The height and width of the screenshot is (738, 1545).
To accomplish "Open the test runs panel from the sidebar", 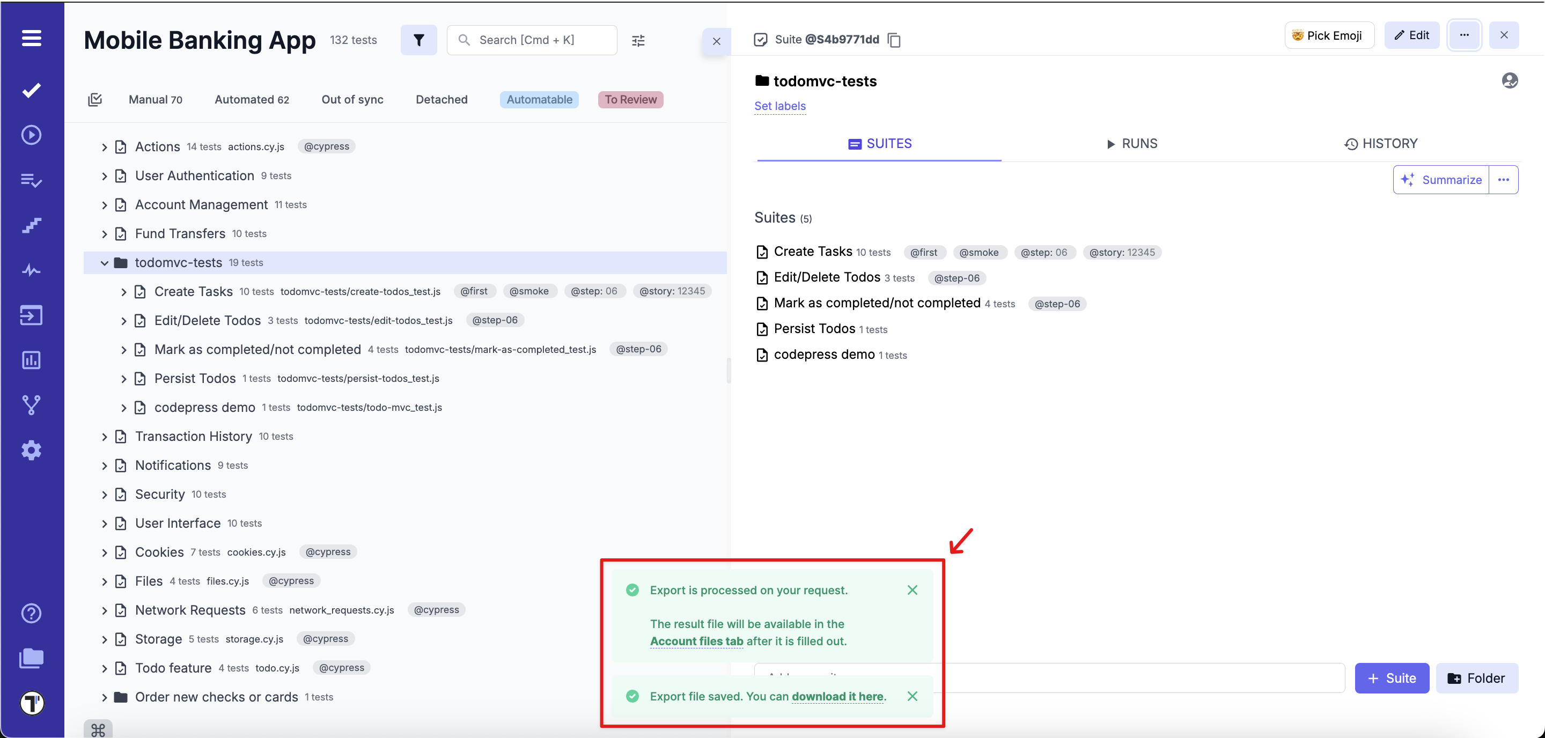I will click(x=31, y=135).
